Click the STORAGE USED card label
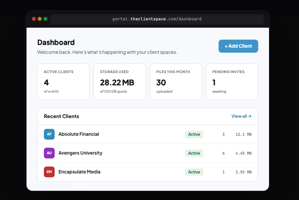The width and height of the screenshot is (299, 200). point(114,72)
